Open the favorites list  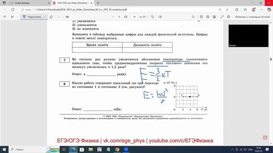click(x=245, y=10)
